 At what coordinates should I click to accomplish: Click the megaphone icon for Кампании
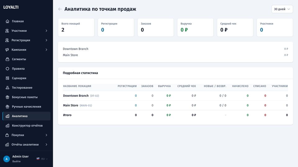tap(7, 49)
